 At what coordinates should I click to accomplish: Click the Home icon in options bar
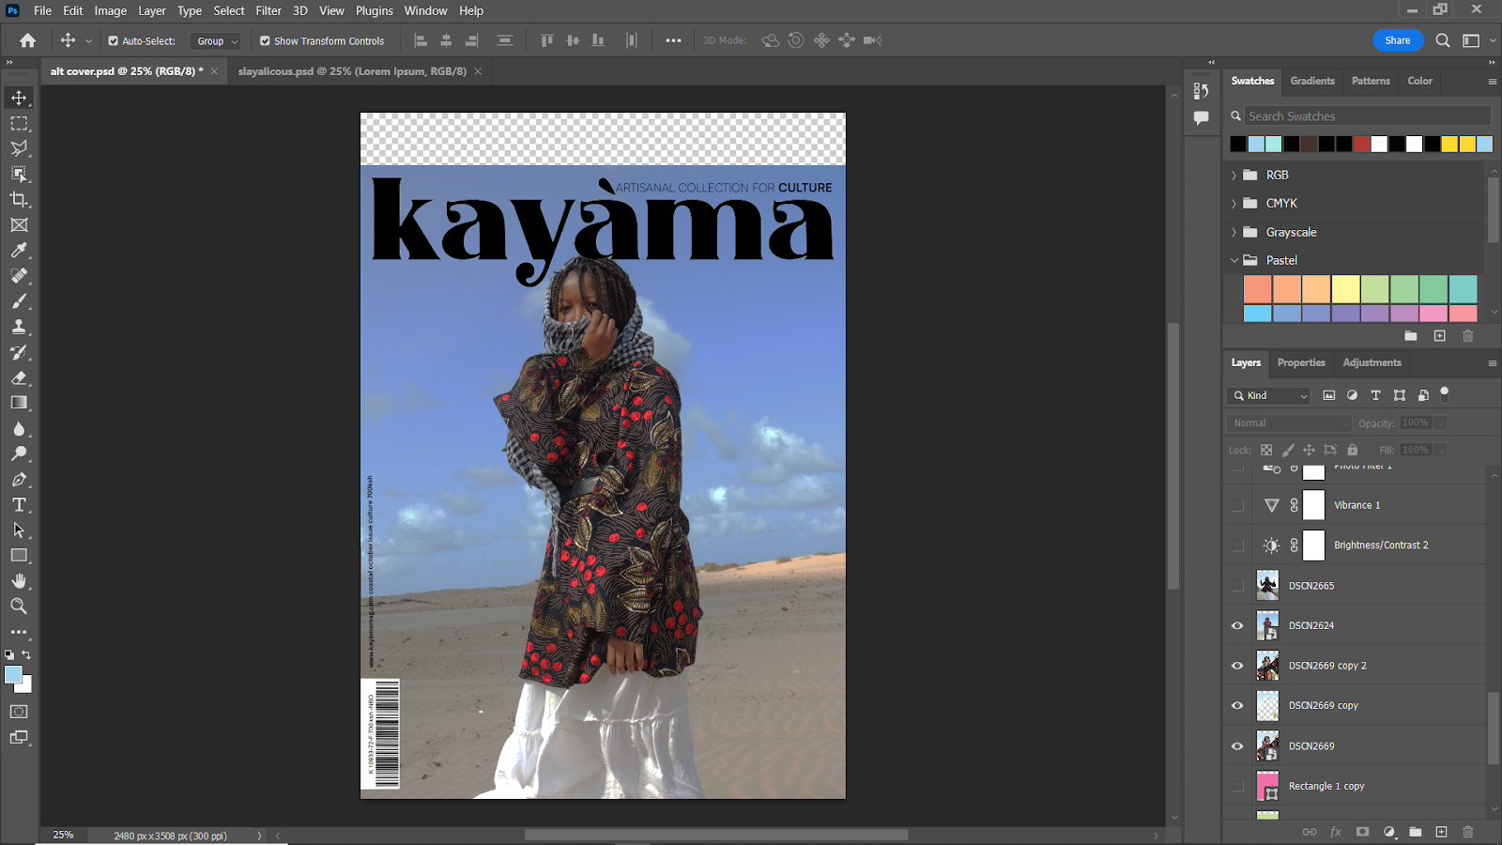pyautogui.click(x=27, y=40)
